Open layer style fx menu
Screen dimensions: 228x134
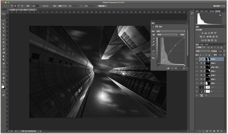pyautogui.click(x=203, y=131)
